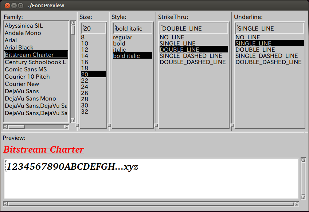Focus the StrikeThru input field
The height and width of the screenshot is (212, 309).
194,28
